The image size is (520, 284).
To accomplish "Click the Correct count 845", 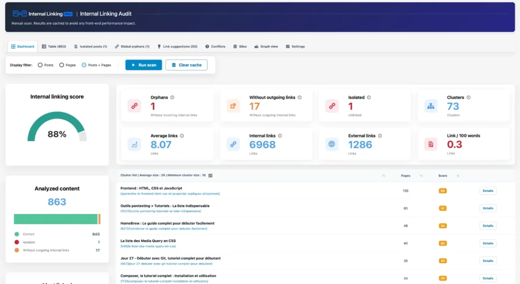I will tap(96, 234).
